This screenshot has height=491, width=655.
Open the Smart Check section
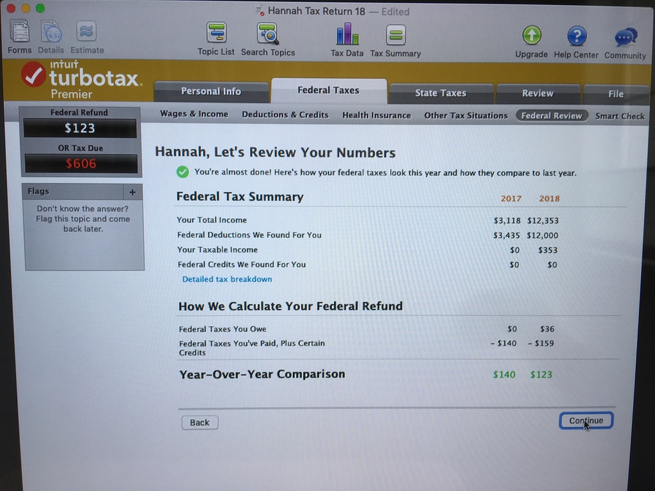(620, 116)
